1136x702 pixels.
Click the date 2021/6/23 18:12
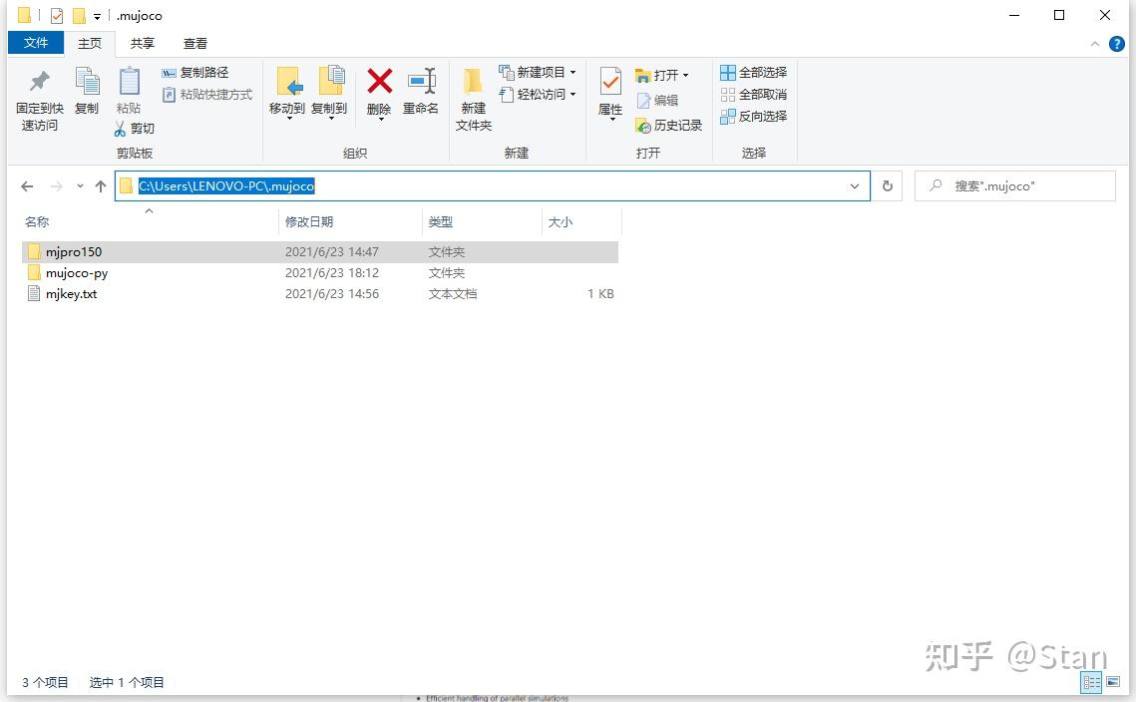click(x=332, y=273)
